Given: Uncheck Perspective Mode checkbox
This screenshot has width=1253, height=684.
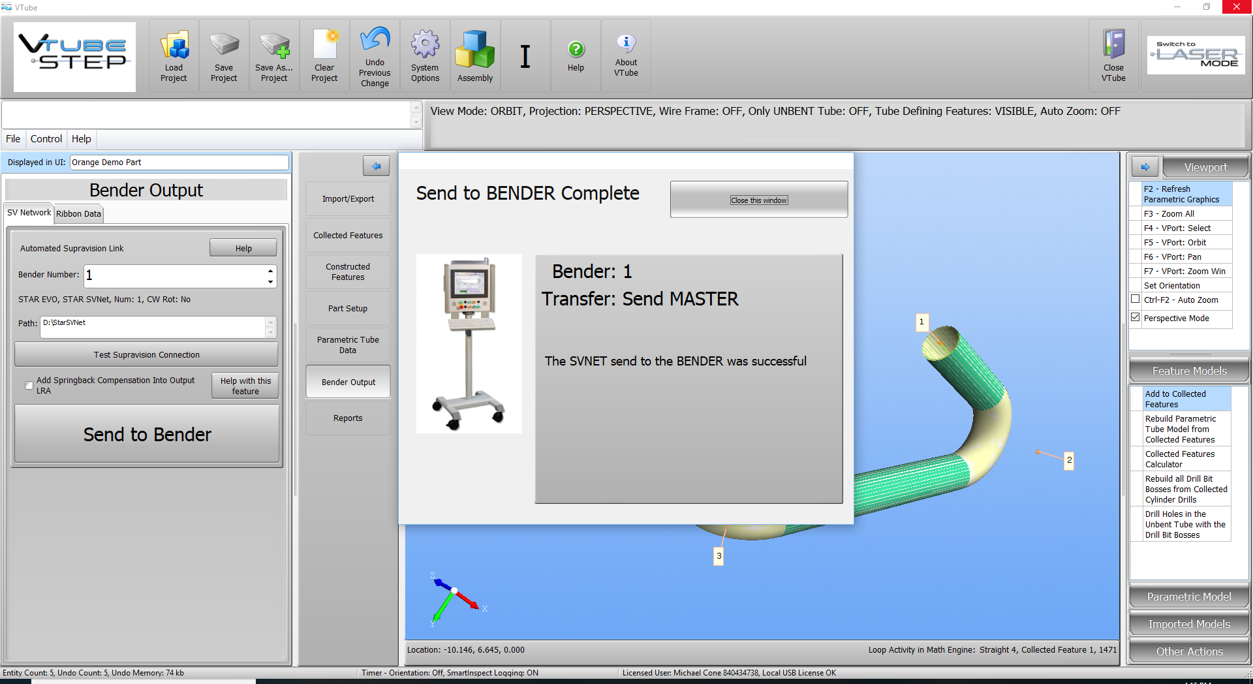Looking at the screenshot, I should [1136, 317].
